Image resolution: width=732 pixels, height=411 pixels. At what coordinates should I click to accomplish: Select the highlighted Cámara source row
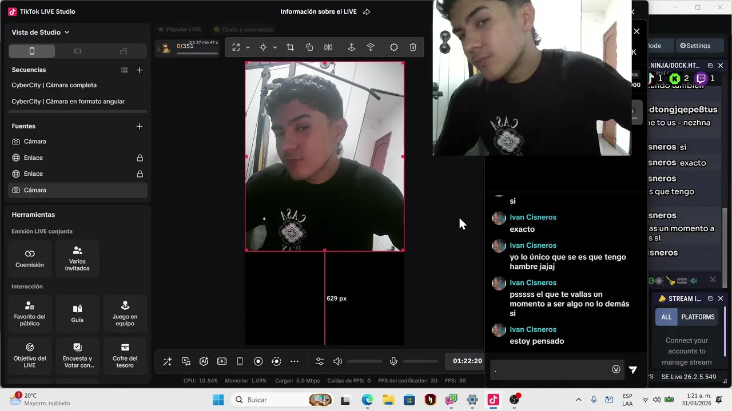coord(78,190)
